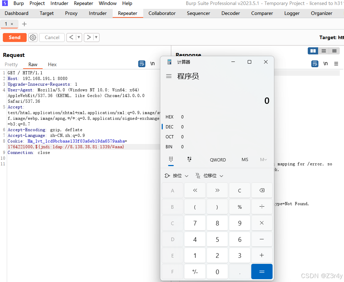Click the calculator backspace key
This screenshot has width=344, height=282.
pos(262,190)
